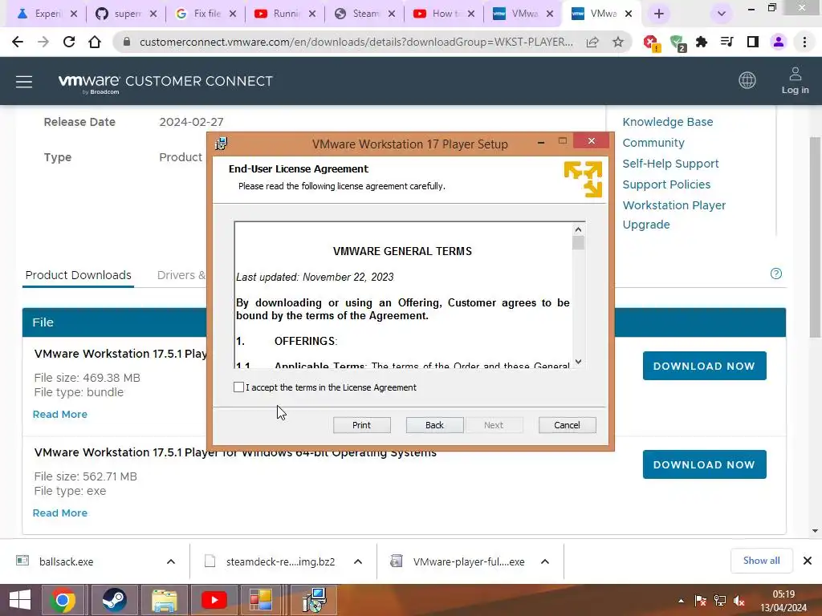Image resolution: width=822 pixels, height=616 pixels.
Task: Click the Log in user icon
Action: 796,80
